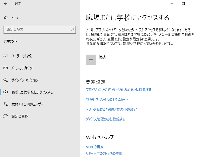Click the 家族とその他のユーザー person-plus icon
This screenshot has height=157, width=199.
pyautogui.click(x=6, y=104)
